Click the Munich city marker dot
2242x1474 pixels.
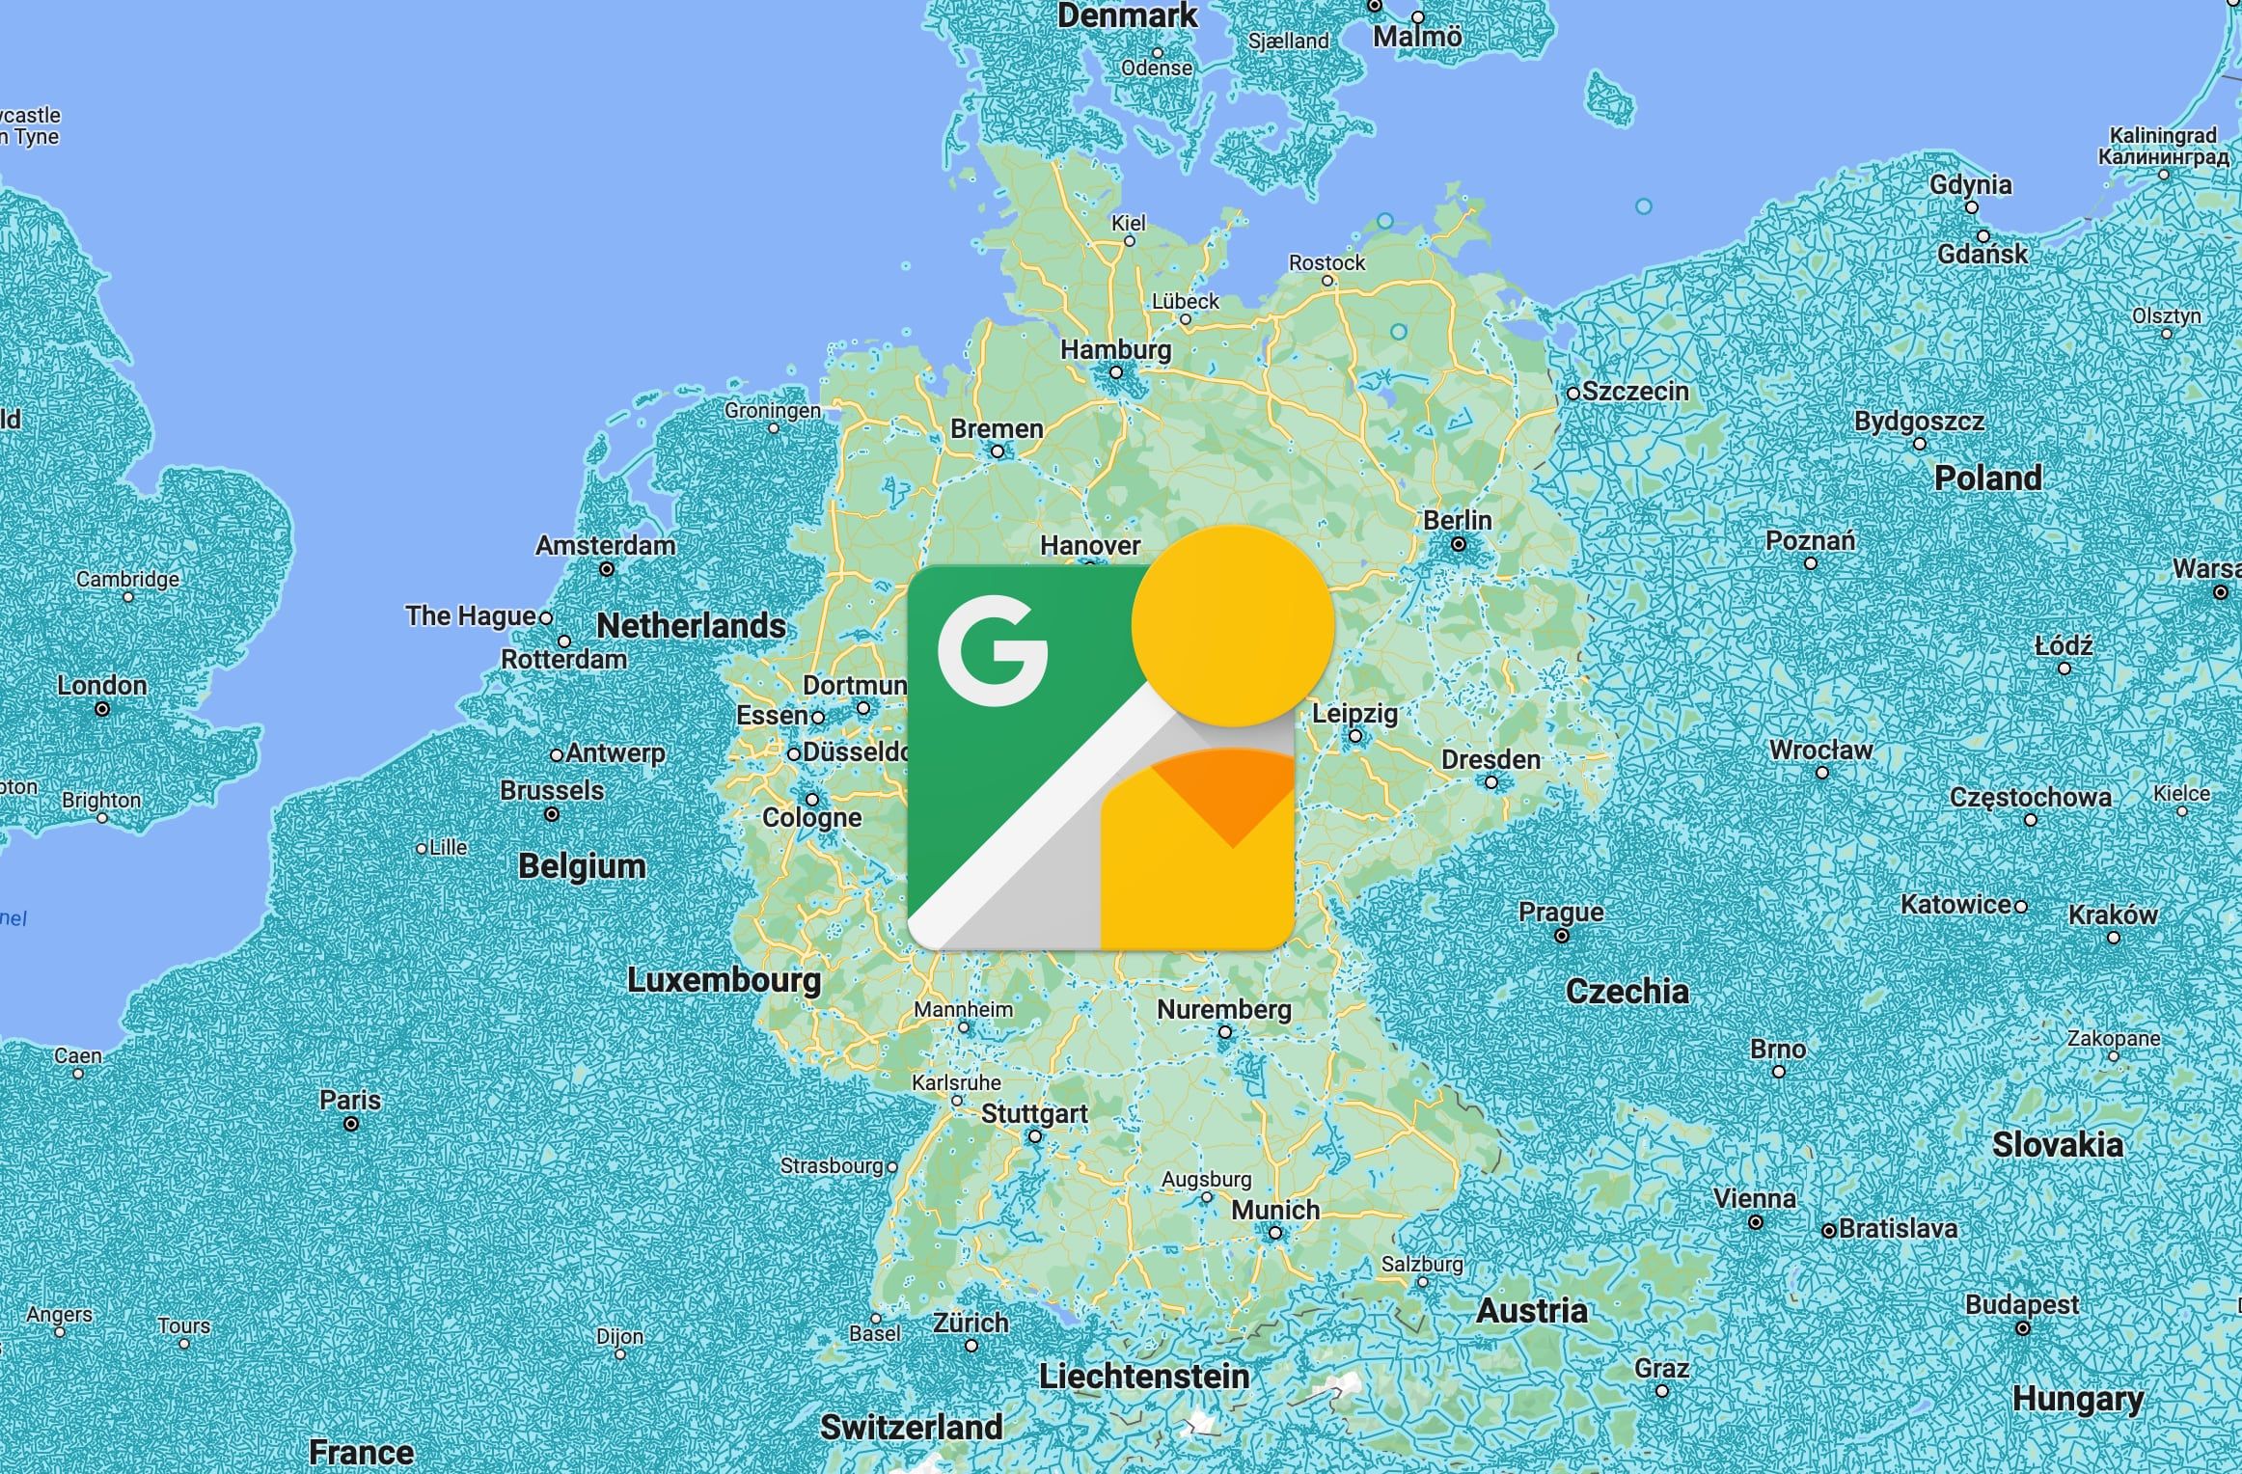(1274, 1233)
